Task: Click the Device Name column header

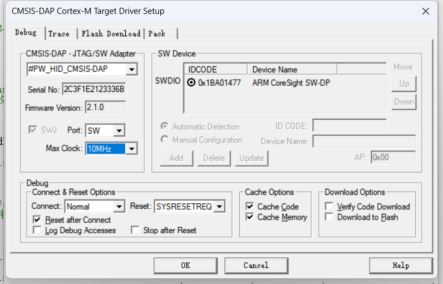Action: tap(292, 70)
